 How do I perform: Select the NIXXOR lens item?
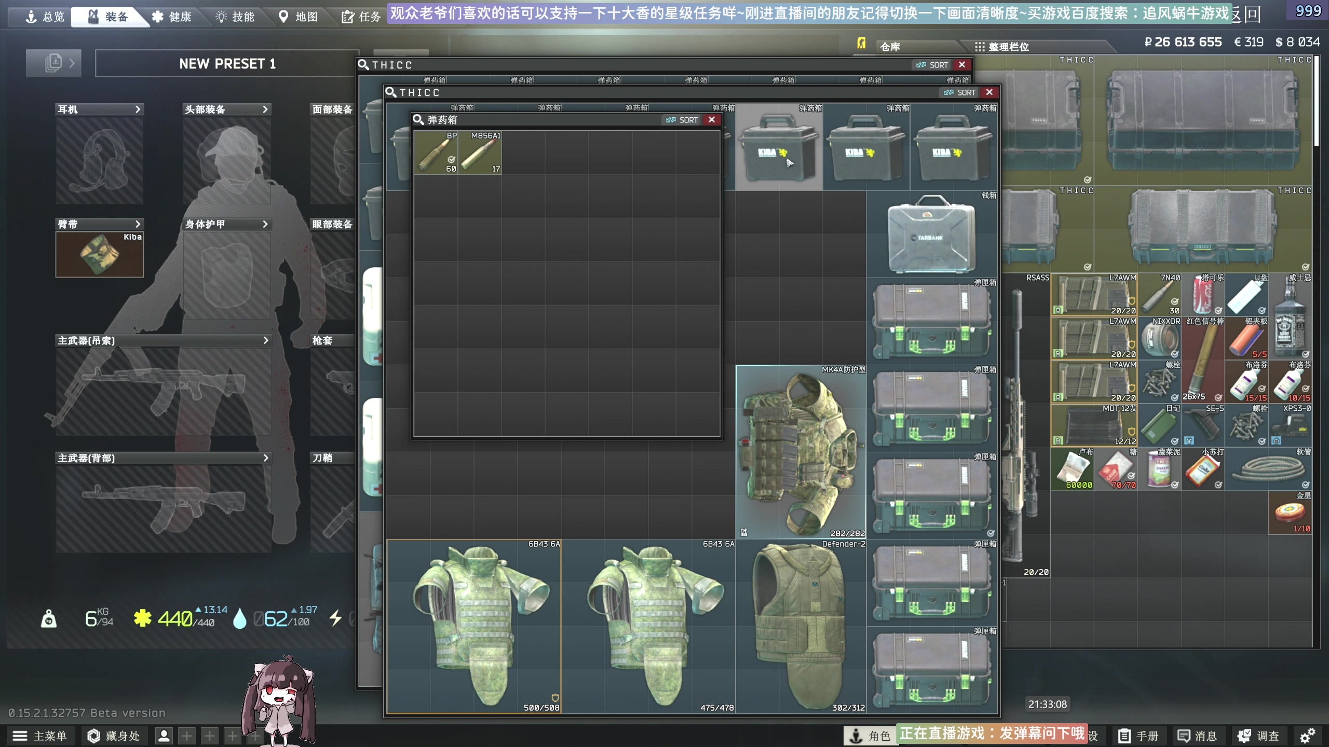coord(1160,338)
